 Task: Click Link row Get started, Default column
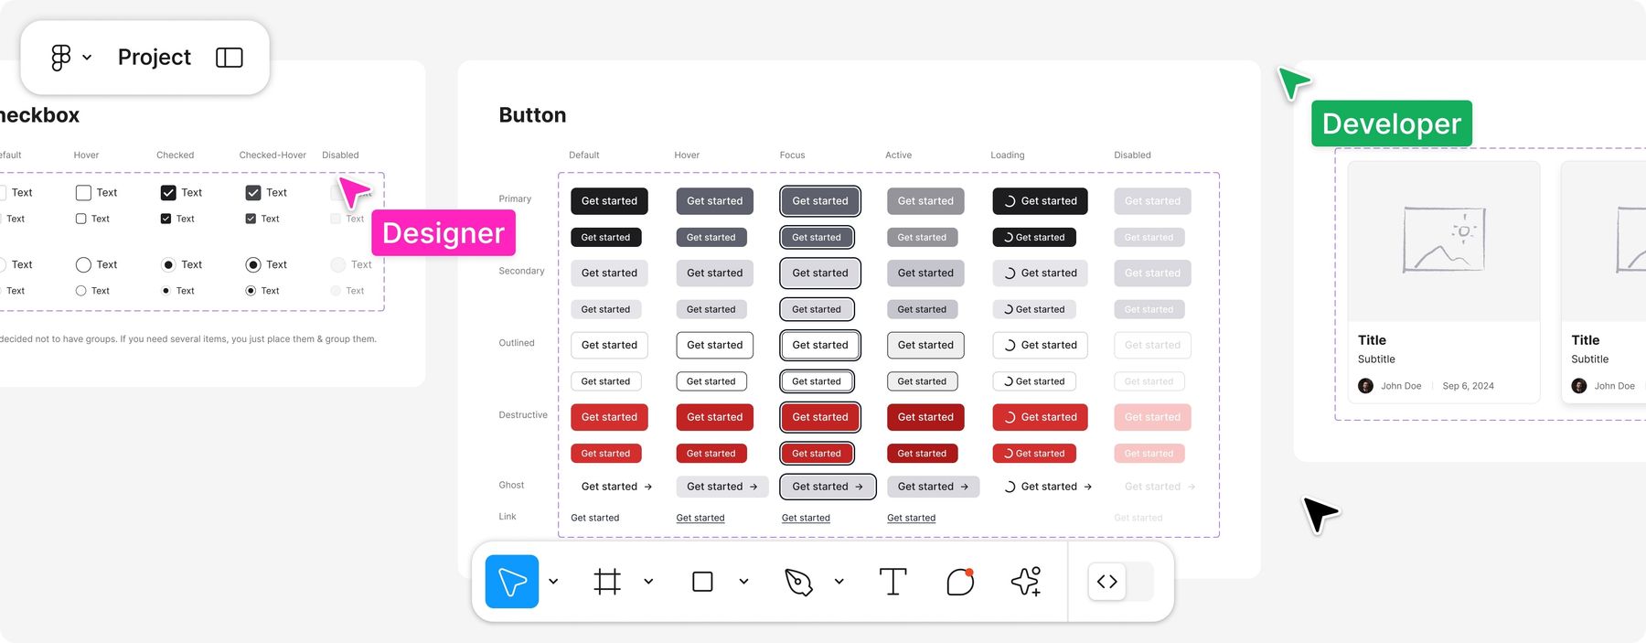(x=594, y=518)
